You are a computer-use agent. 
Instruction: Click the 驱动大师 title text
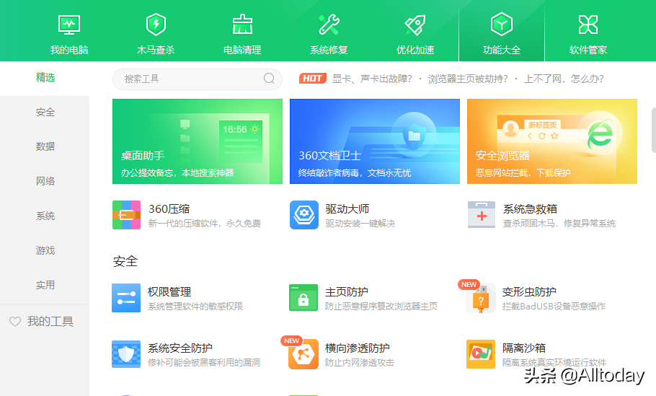tap(347, 208)
